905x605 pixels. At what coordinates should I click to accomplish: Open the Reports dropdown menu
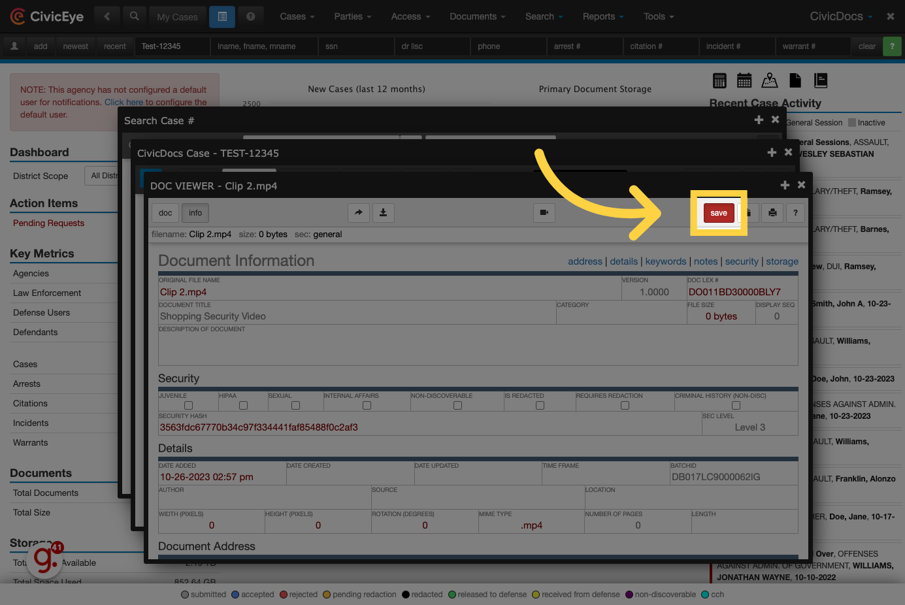point(603,16)
